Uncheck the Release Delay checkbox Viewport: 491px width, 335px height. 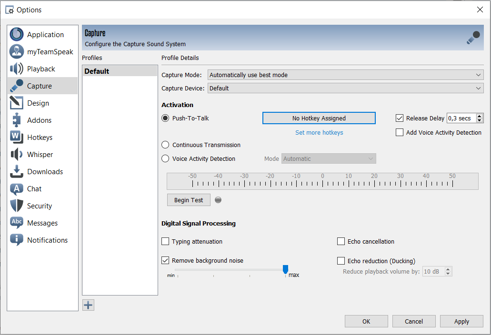(x=399, y=118)
